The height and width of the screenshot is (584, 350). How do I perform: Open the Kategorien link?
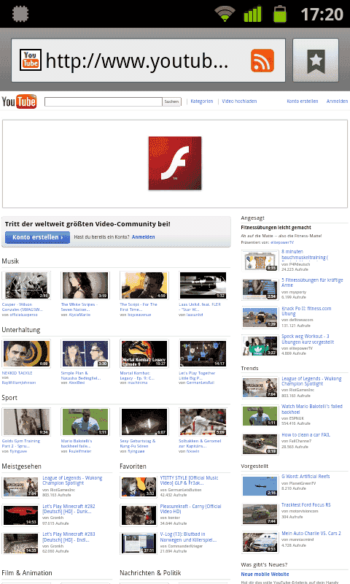point(201,101)
